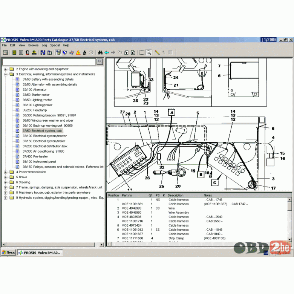Image resolution: width=294 pixels, height=294 pixels.
Task: Collapse the 3 Electrical, warning folder
Action: click(x=6, y=74)
